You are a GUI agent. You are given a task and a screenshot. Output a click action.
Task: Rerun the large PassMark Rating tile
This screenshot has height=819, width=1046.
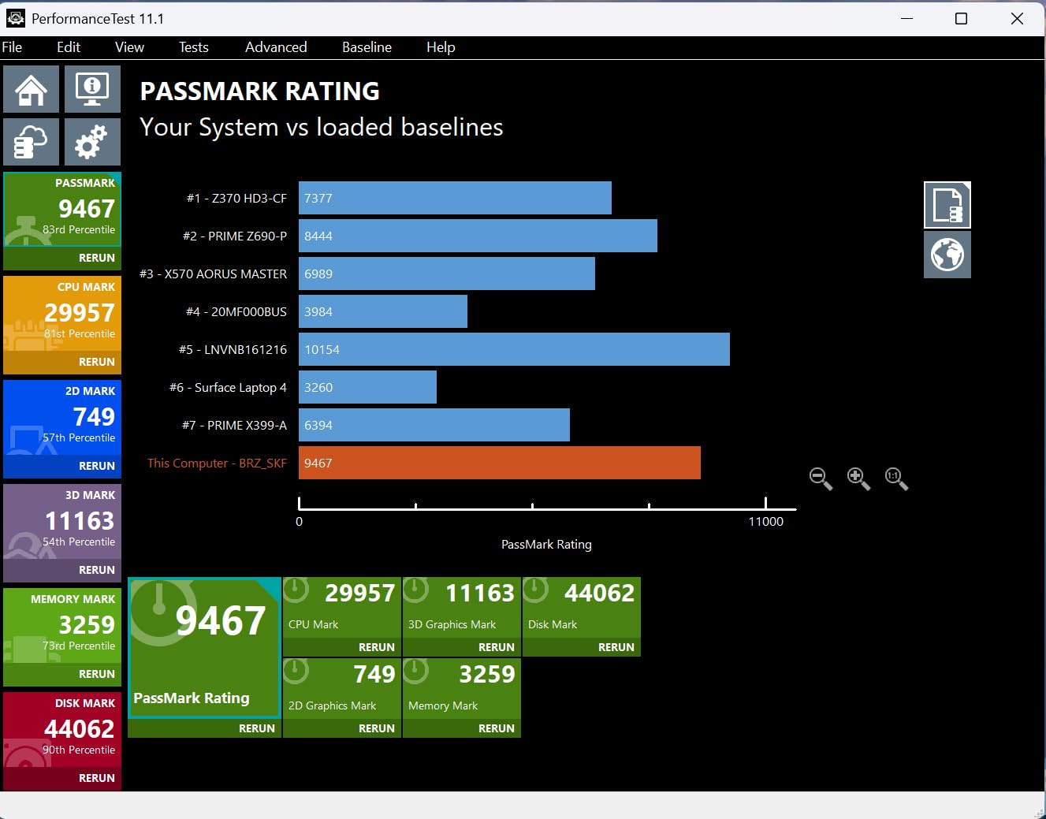coord(256,728)
